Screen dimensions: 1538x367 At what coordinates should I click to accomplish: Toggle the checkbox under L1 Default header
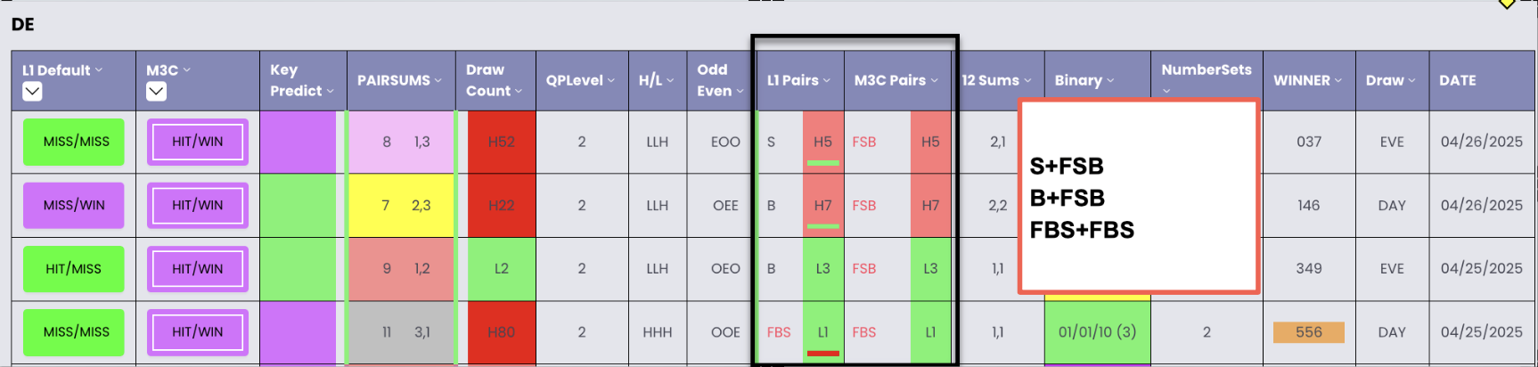[32, 91]
